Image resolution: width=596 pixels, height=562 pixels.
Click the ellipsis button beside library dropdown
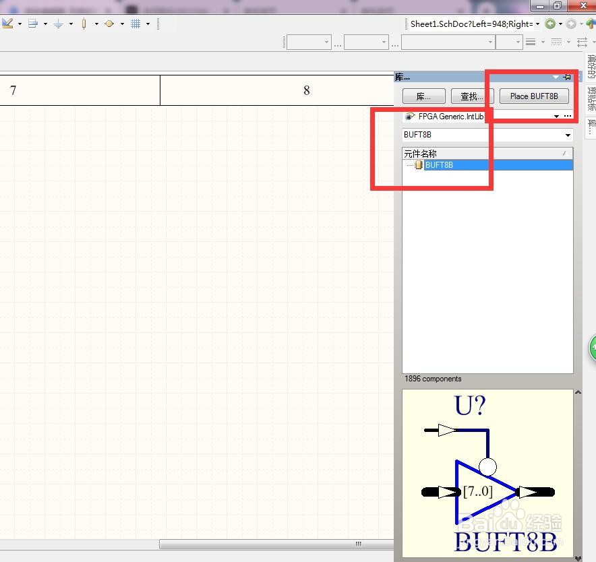(x=568, y=116)
